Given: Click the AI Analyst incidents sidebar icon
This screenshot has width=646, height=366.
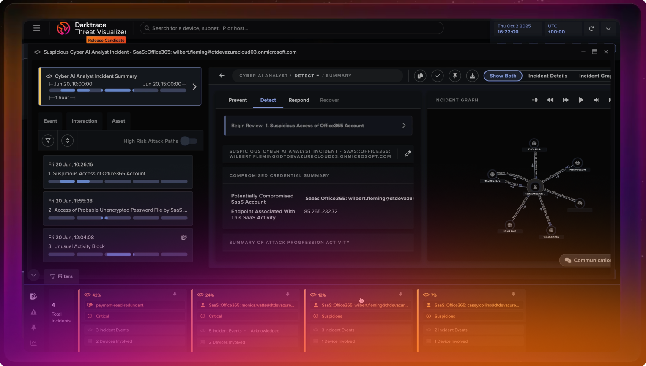Looking at the screenshot, I should (x=33, y=297).
